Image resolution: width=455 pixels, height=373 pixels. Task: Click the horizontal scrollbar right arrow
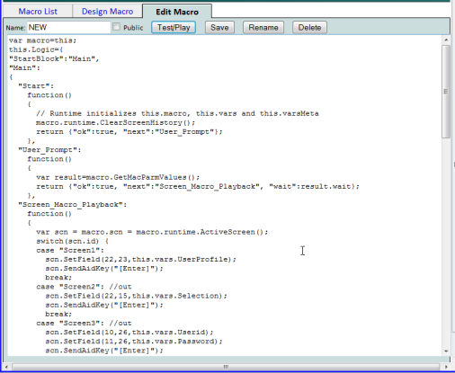446,367
